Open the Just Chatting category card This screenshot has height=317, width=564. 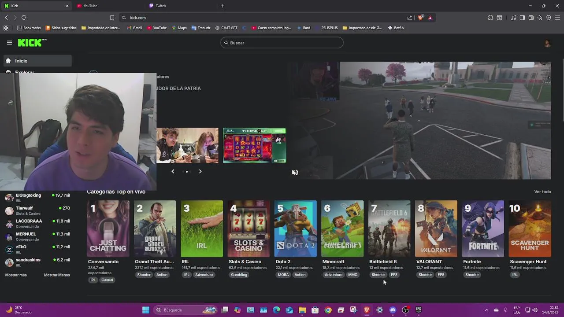[108, 229]
